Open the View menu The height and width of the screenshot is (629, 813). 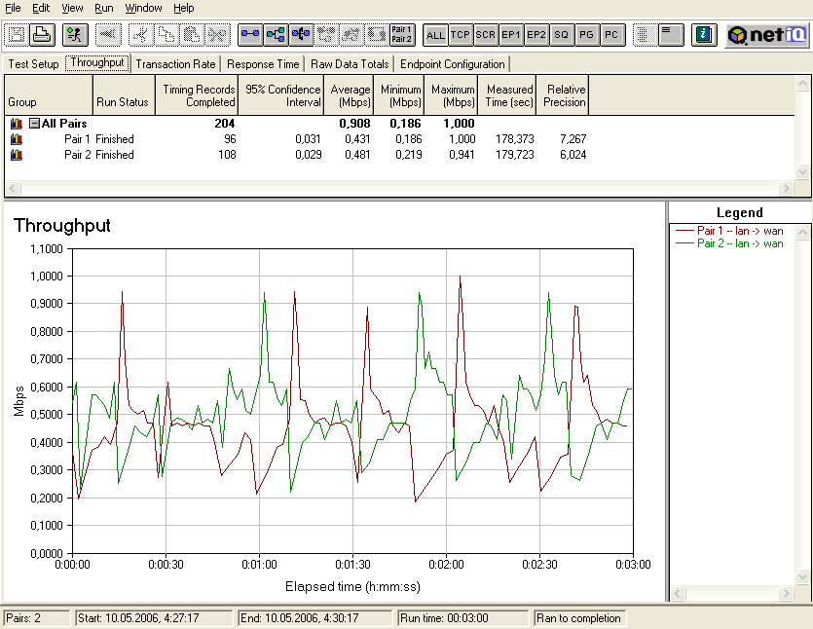[72, 8]
